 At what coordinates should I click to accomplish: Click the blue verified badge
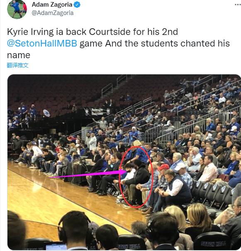pyautogui.click(x=77, y=5)
